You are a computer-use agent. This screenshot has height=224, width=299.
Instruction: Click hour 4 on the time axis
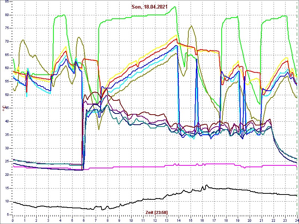coord(60,221)
